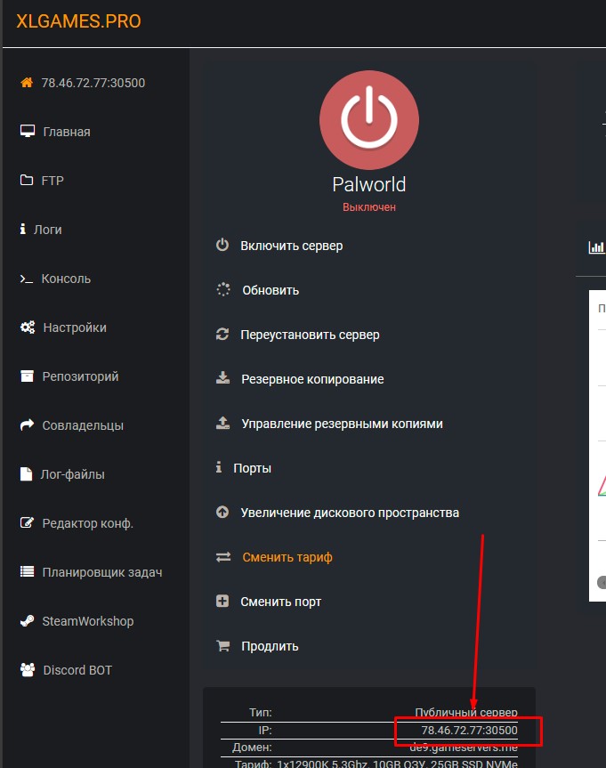The image size is (606, 768).
Task: Select the Консоль terminal icon
Action: point(27,278)
